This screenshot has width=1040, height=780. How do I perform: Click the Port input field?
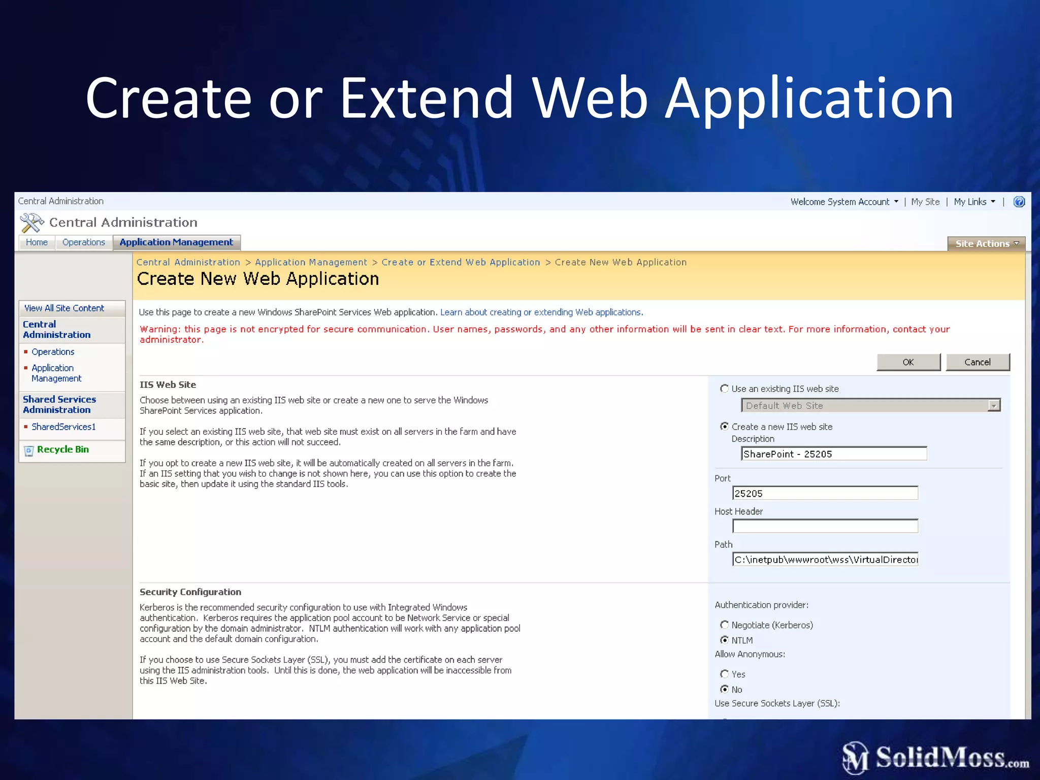[825, 493]
